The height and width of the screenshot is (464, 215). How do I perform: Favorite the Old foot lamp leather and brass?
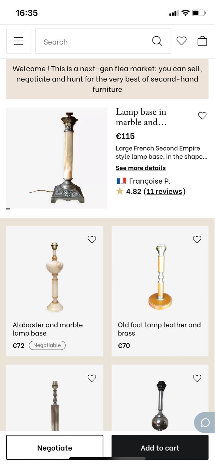[197, 239]
